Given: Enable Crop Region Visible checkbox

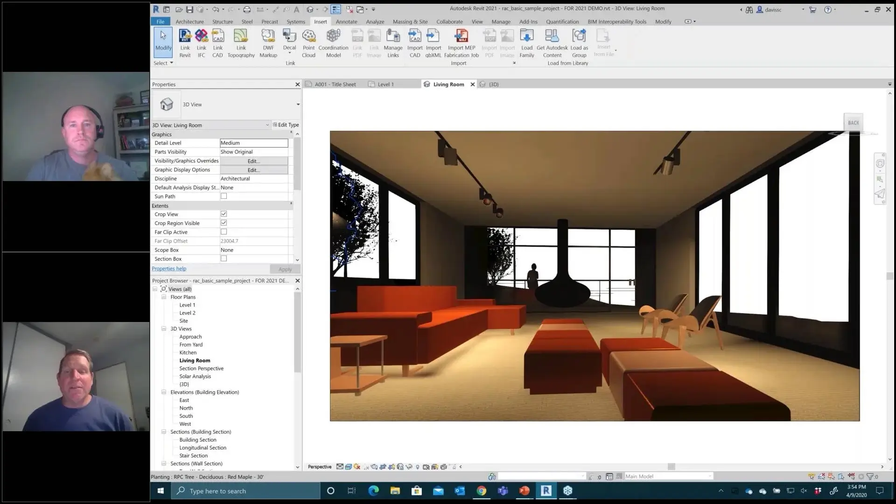Looking at the screenshot, I should click(x=224, y=223).
